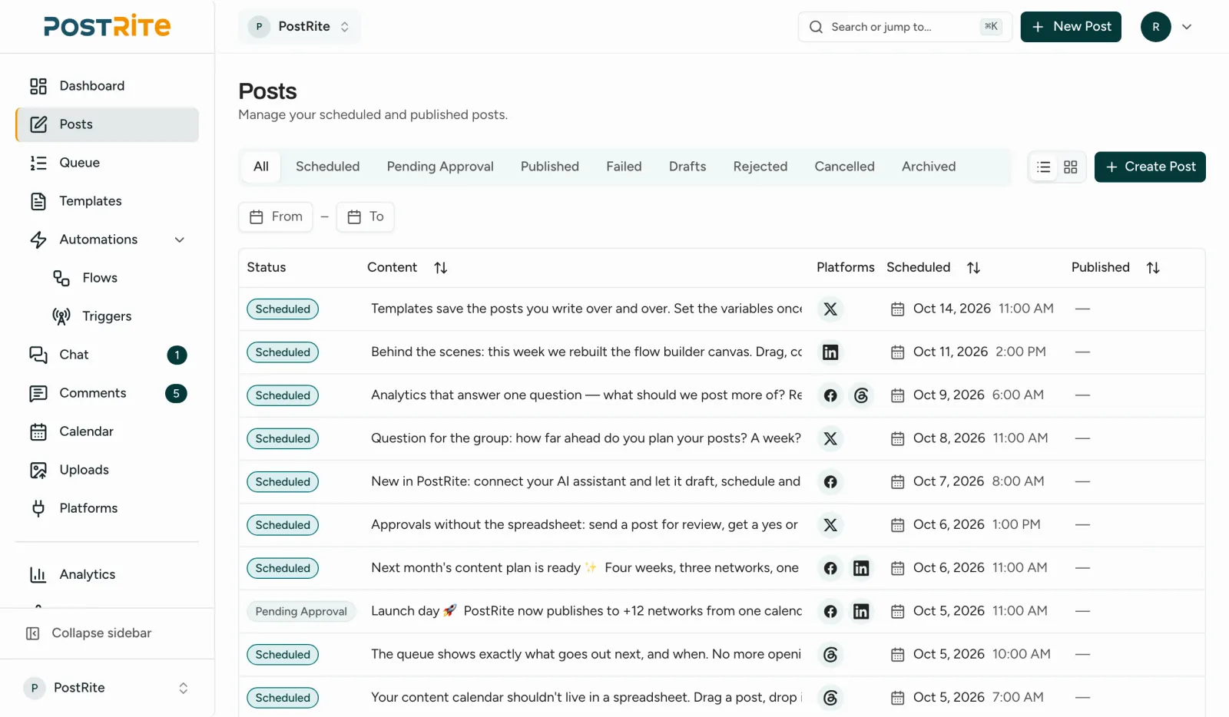The width and height of the screenshot is (1229, 717).
Task: Show the Drafts tab
Action: pos(687,167)
